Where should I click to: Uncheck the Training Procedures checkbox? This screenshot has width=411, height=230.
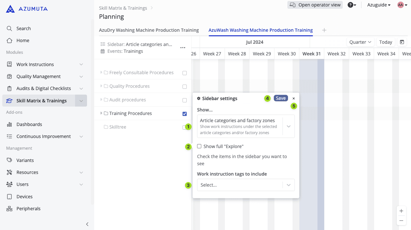coord(184,114)
